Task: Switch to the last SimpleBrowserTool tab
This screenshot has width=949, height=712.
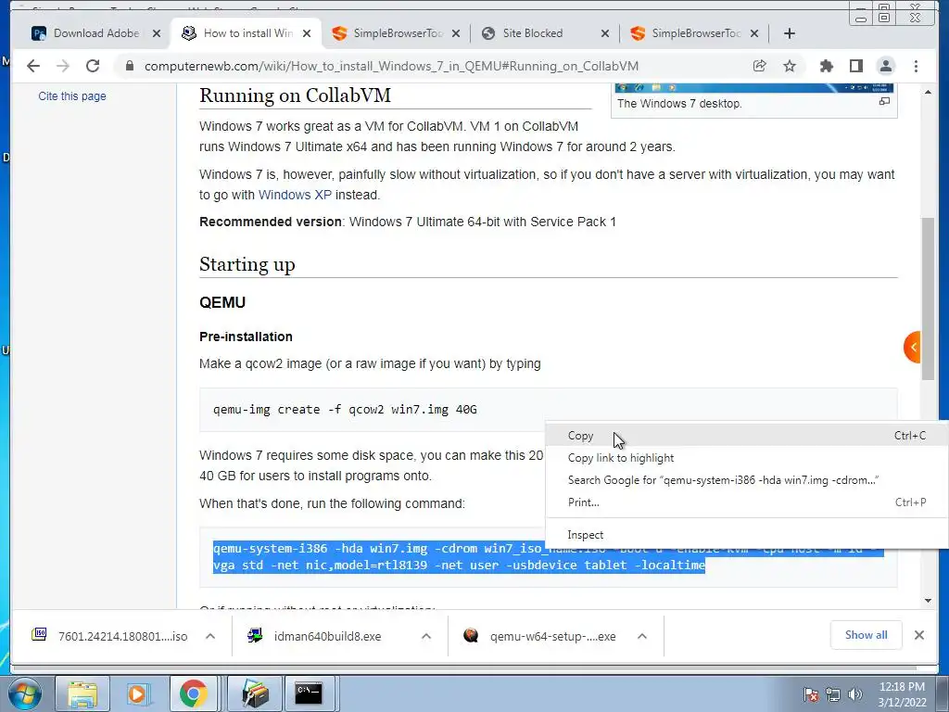Action: 694,33
